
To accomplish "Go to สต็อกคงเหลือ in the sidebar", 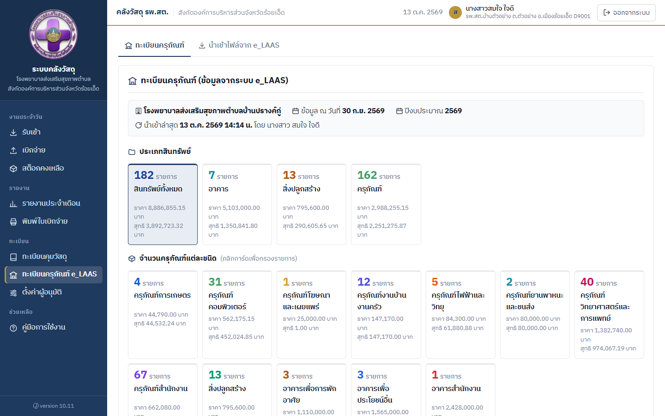I will pos(54,169).
